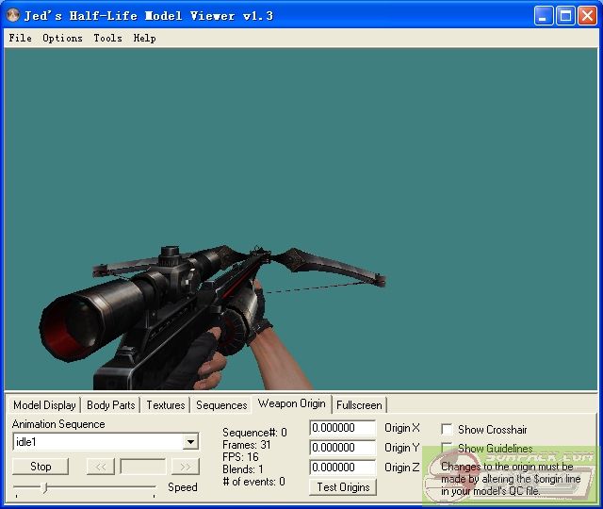The height and width of the screenshot is (509, 603).
Task: Click the 'Frames: 31' text
Action: point(247,445)
